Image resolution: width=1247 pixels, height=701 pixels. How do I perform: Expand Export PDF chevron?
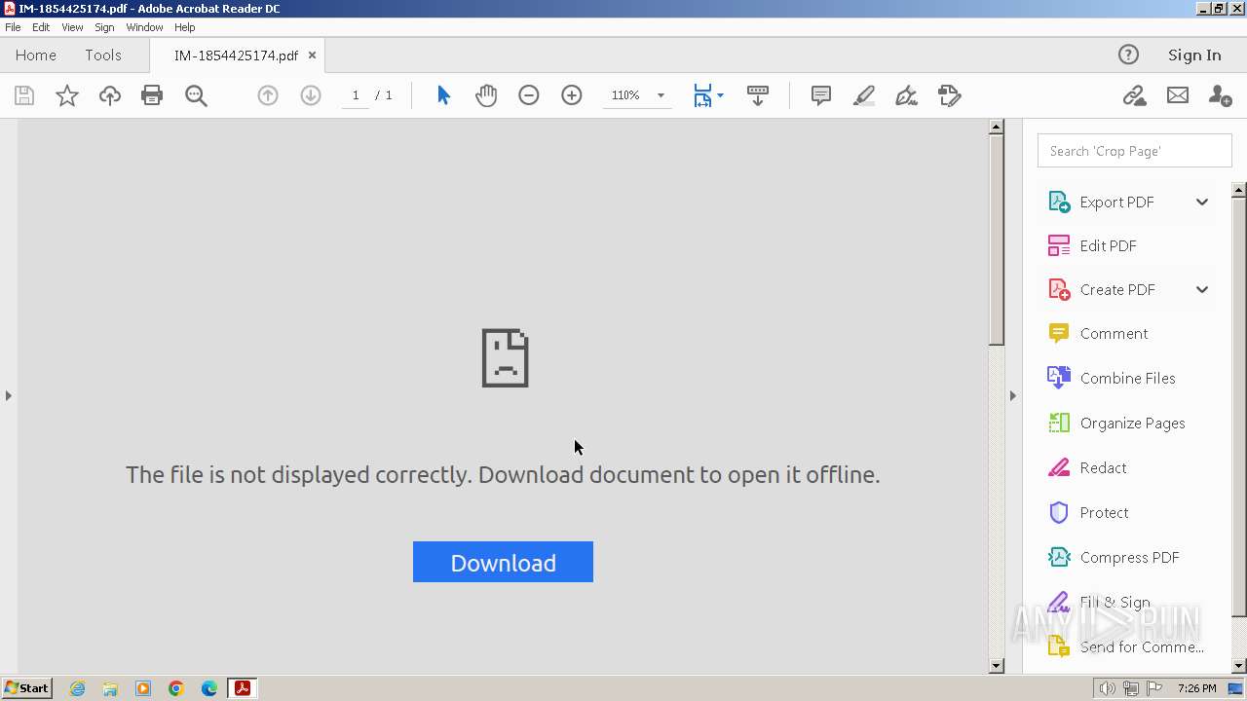coord(1202,202)
